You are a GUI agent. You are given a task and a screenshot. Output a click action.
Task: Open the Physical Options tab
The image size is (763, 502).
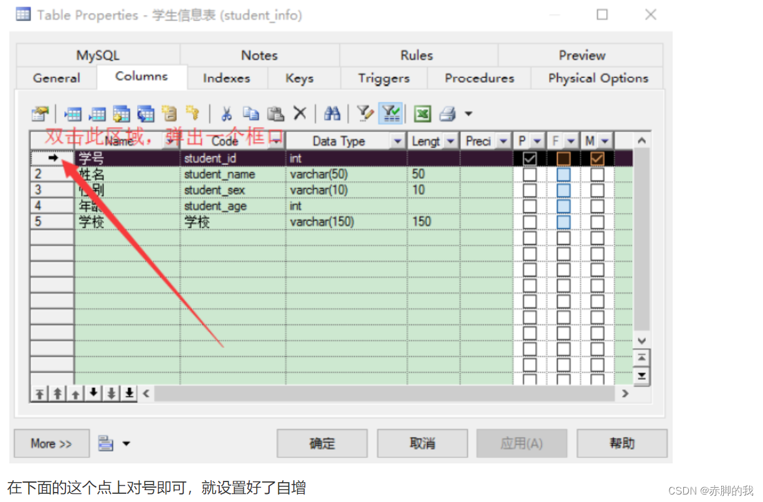(597, 78)
